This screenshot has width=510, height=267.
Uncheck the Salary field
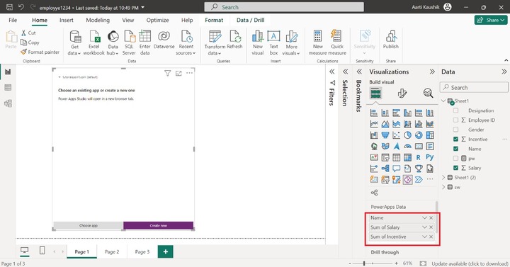(455, 168)
